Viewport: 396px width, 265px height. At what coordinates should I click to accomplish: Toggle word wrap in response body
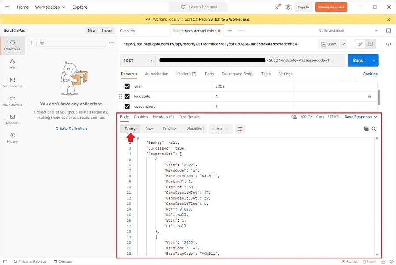tap(240, 129)
